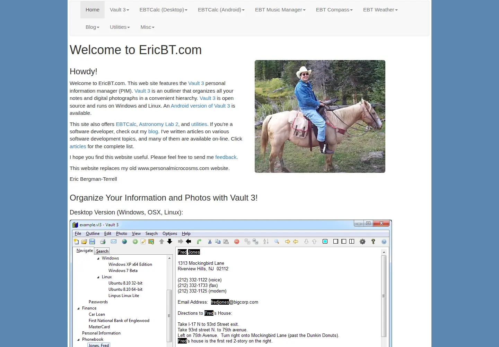
Task: Click the scissors cut icon
Action: (210, 242)
